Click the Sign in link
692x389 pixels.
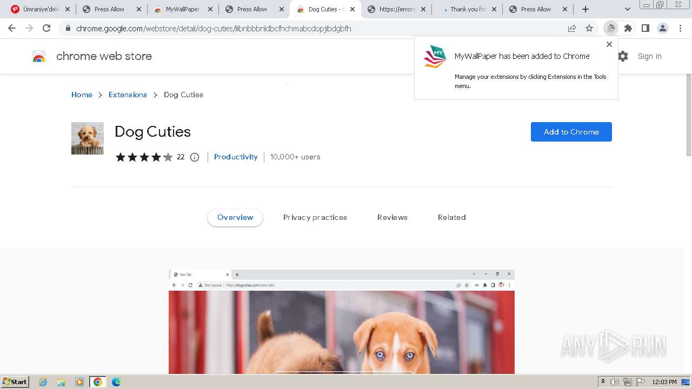pos(649,56)
